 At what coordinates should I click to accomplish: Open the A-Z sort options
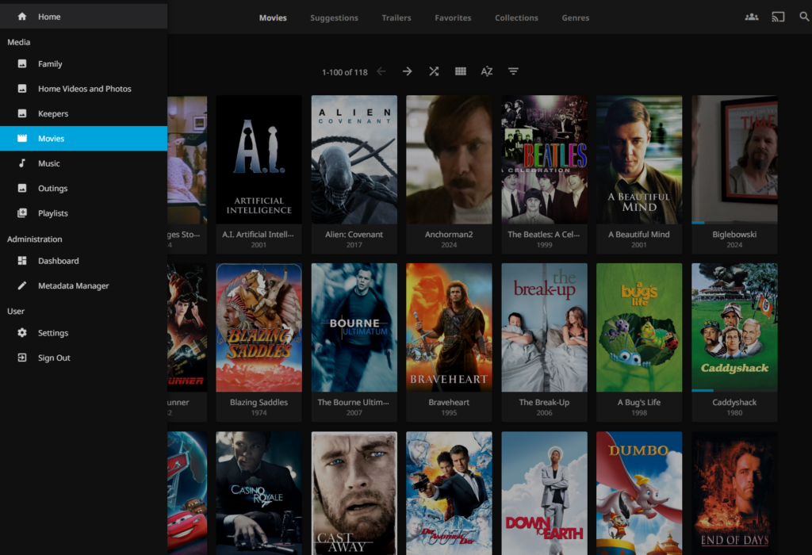[487, 71]
